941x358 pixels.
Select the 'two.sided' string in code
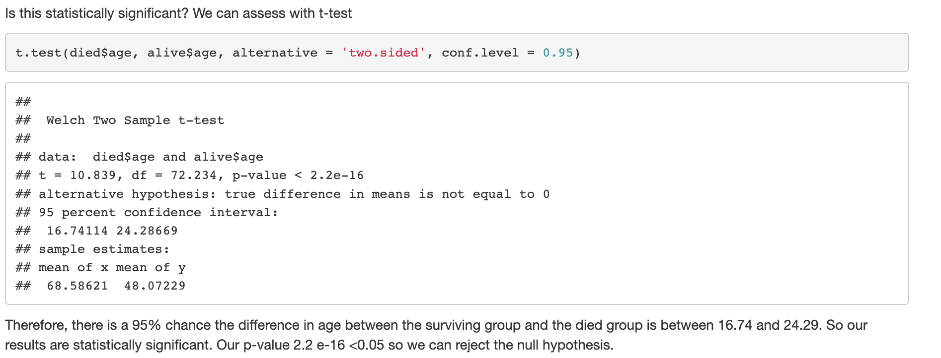(x=384, y=53)
